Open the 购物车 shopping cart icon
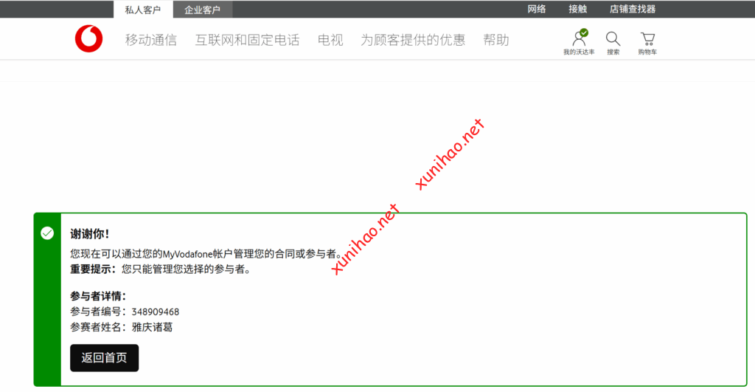 [x=647, y=39]
